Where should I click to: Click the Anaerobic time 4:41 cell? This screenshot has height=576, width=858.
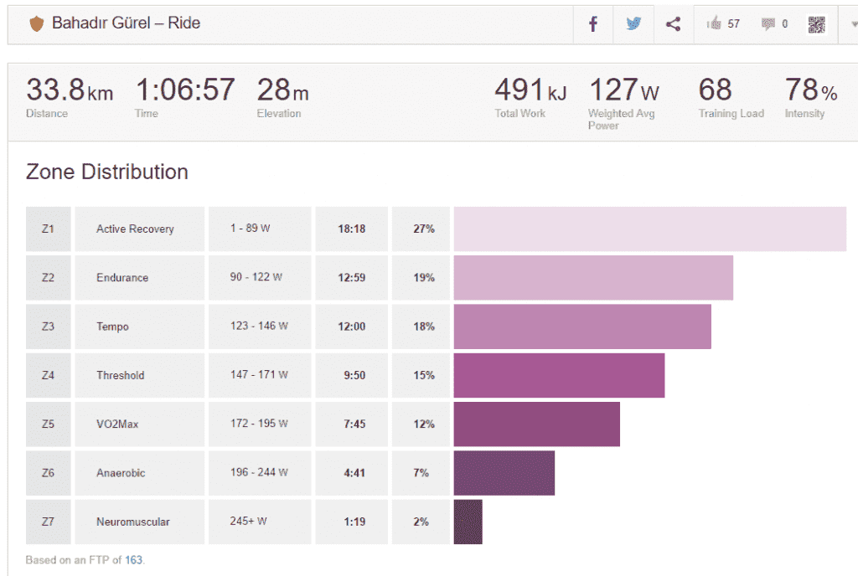pos(351,473)
